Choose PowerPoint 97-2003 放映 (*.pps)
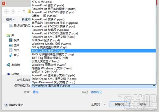The image size is (159, 112). [93, 26]
